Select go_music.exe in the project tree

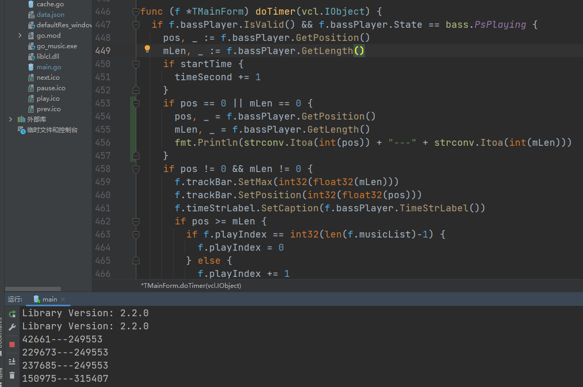tap(57, 46)
